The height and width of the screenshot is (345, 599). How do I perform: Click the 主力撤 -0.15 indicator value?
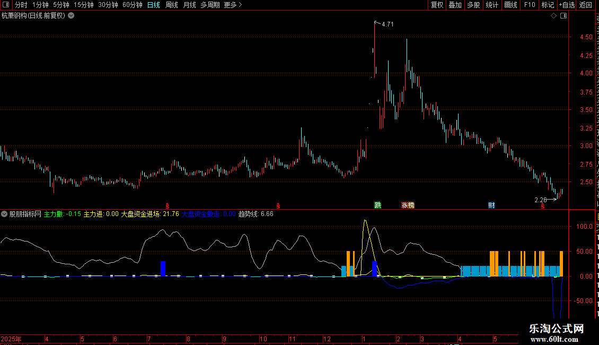[63, 214]
